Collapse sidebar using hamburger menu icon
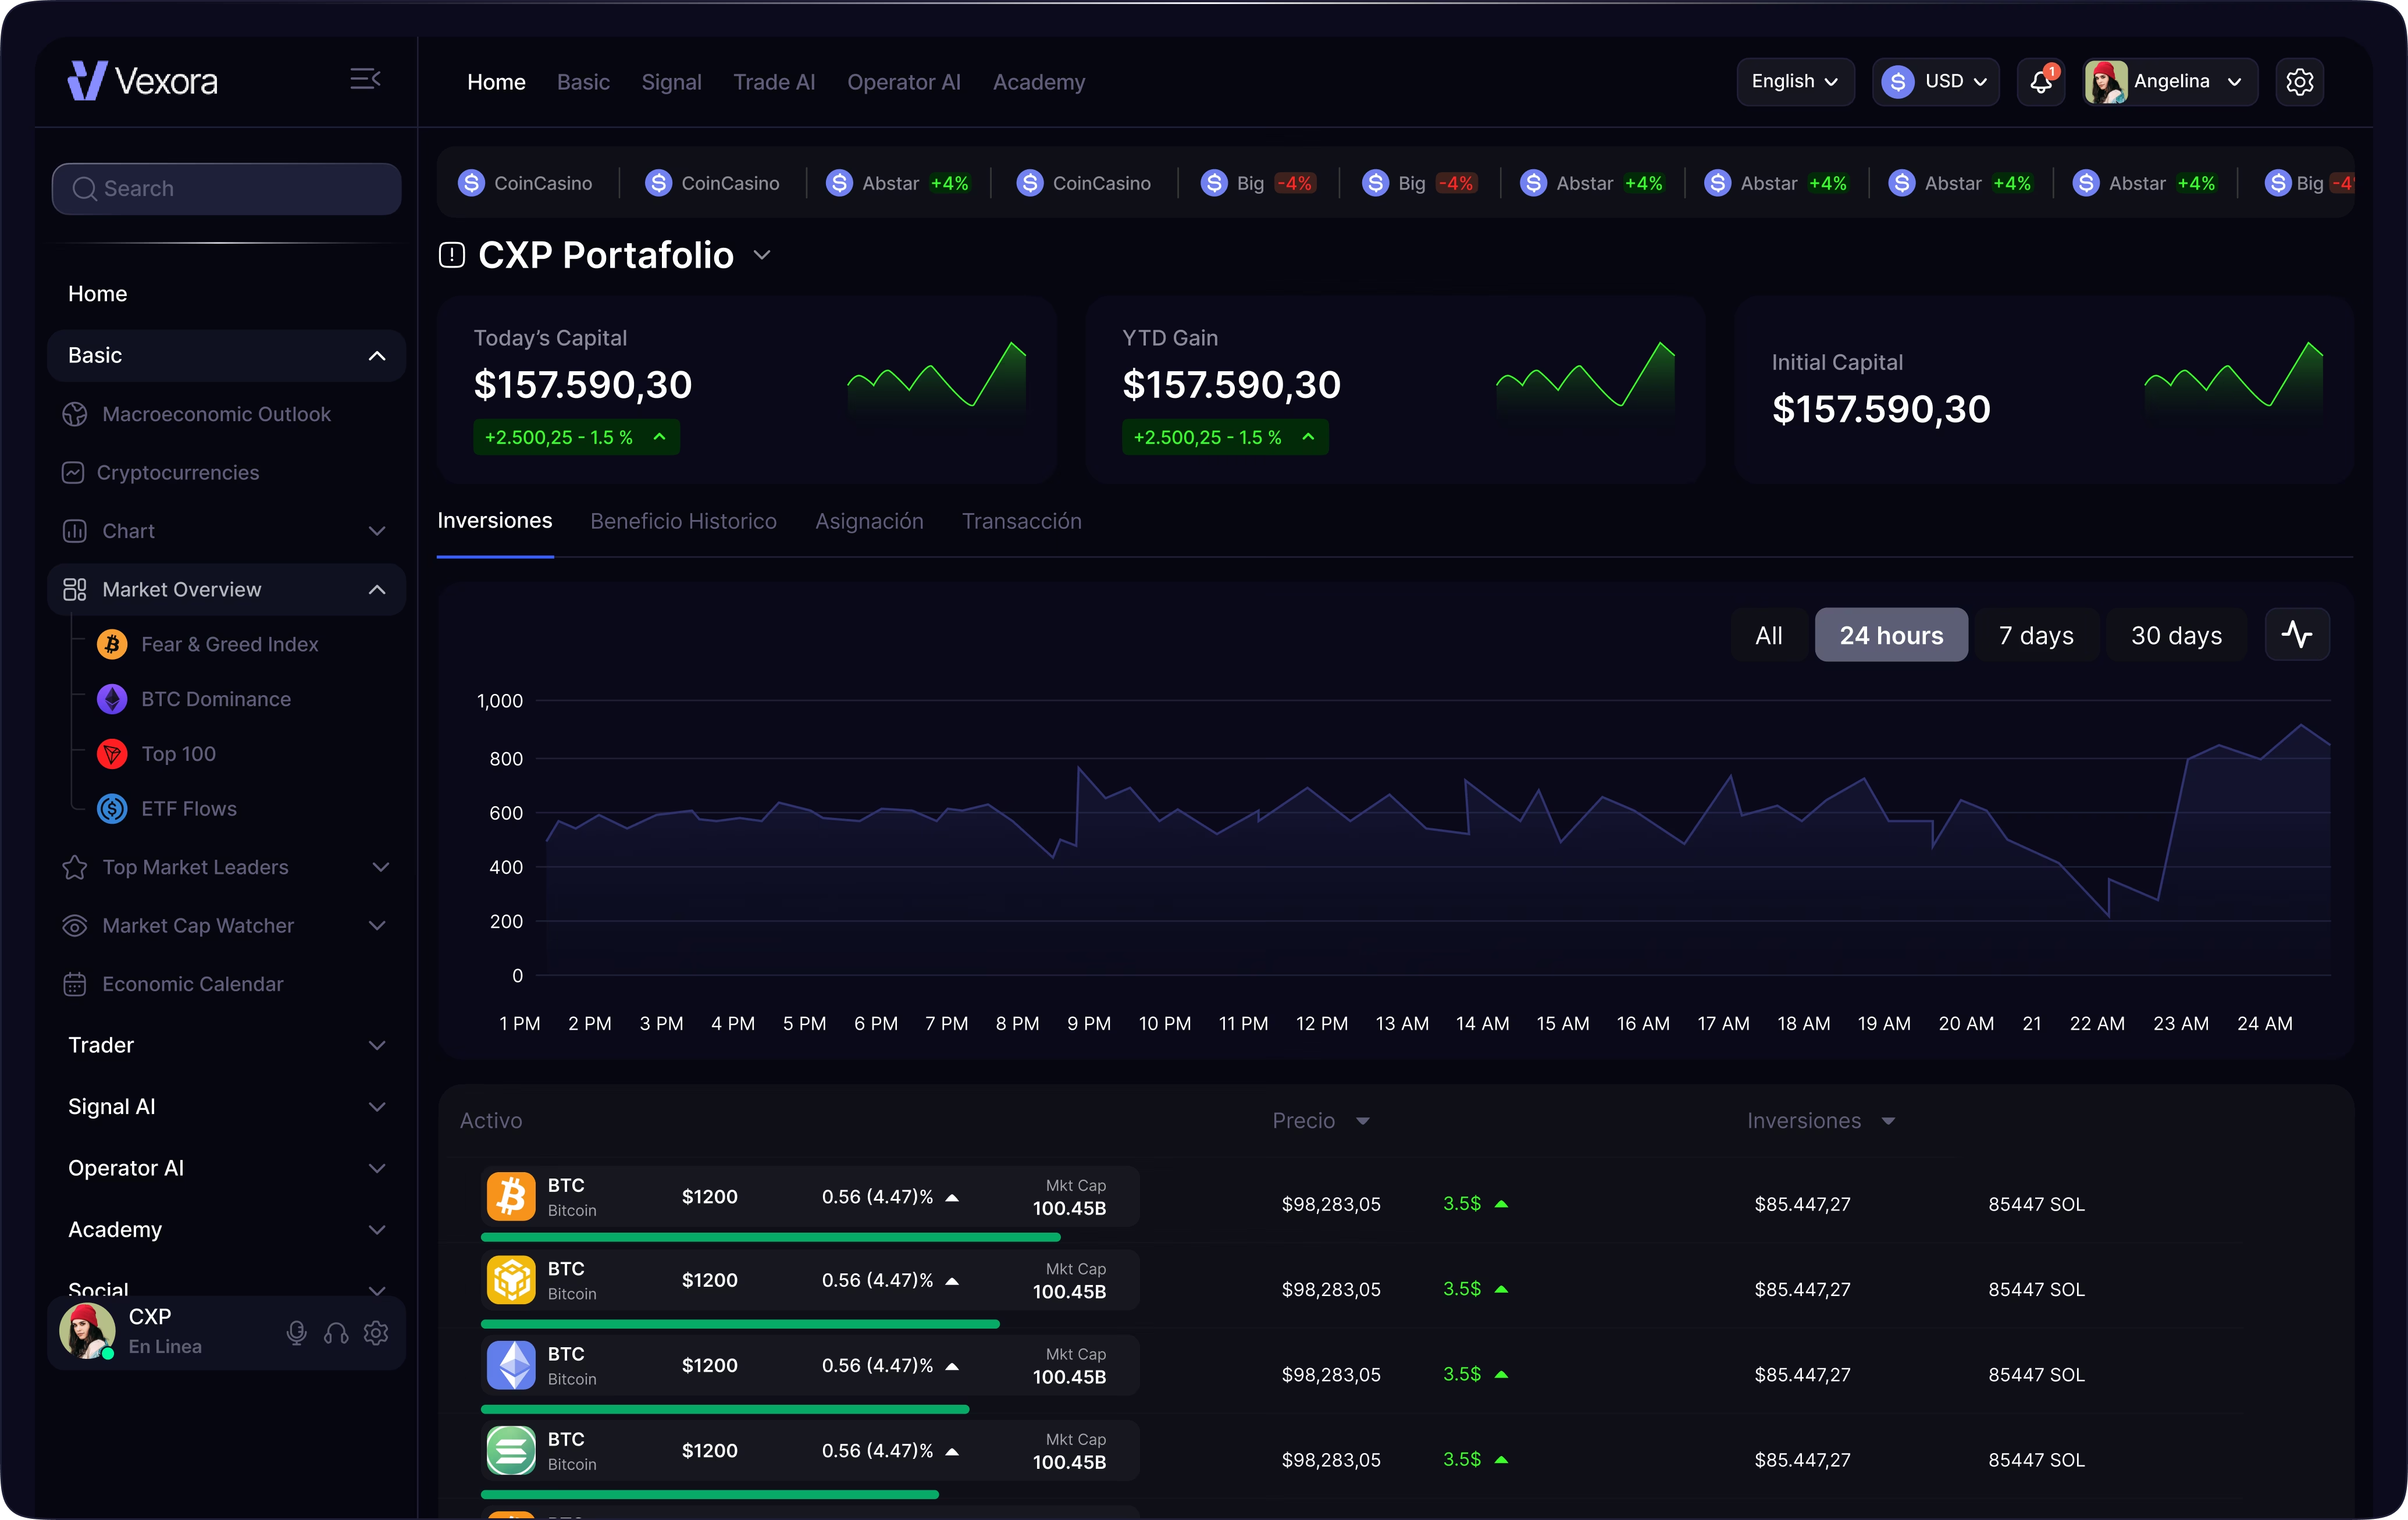Screen dimensions: 2408x1520 pos(365,79)
